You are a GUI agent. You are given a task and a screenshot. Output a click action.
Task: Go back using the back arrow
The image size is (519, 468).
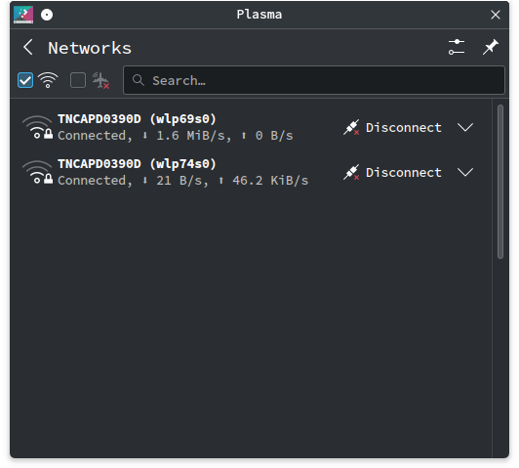(28, 48)
